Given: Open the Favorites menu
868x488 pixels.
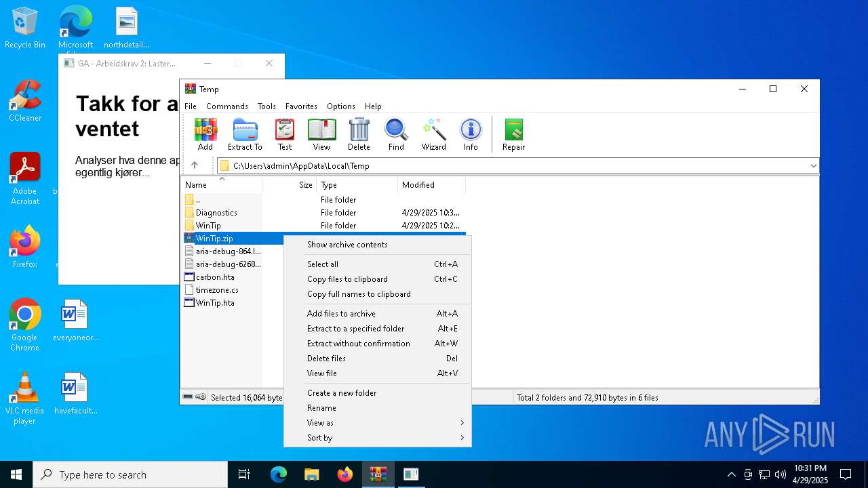Looking at the screenshot, I should pyautogui.click(x=301, y=106).
